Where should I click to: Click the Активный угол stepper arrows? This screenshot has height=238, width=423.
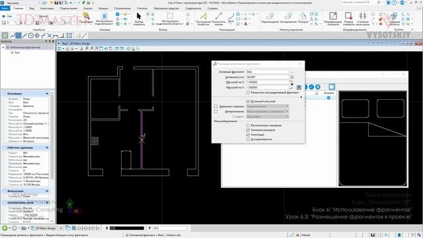click(x=291, y=77)
